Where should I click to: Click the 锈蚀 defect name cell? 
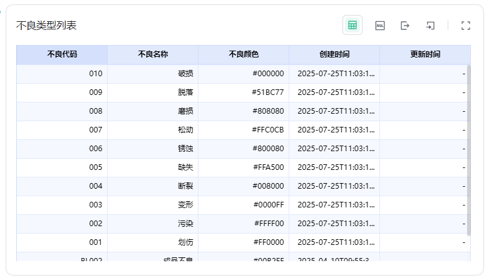(185, 149)
